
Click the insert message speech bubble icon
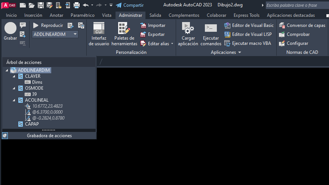point(23,25)
